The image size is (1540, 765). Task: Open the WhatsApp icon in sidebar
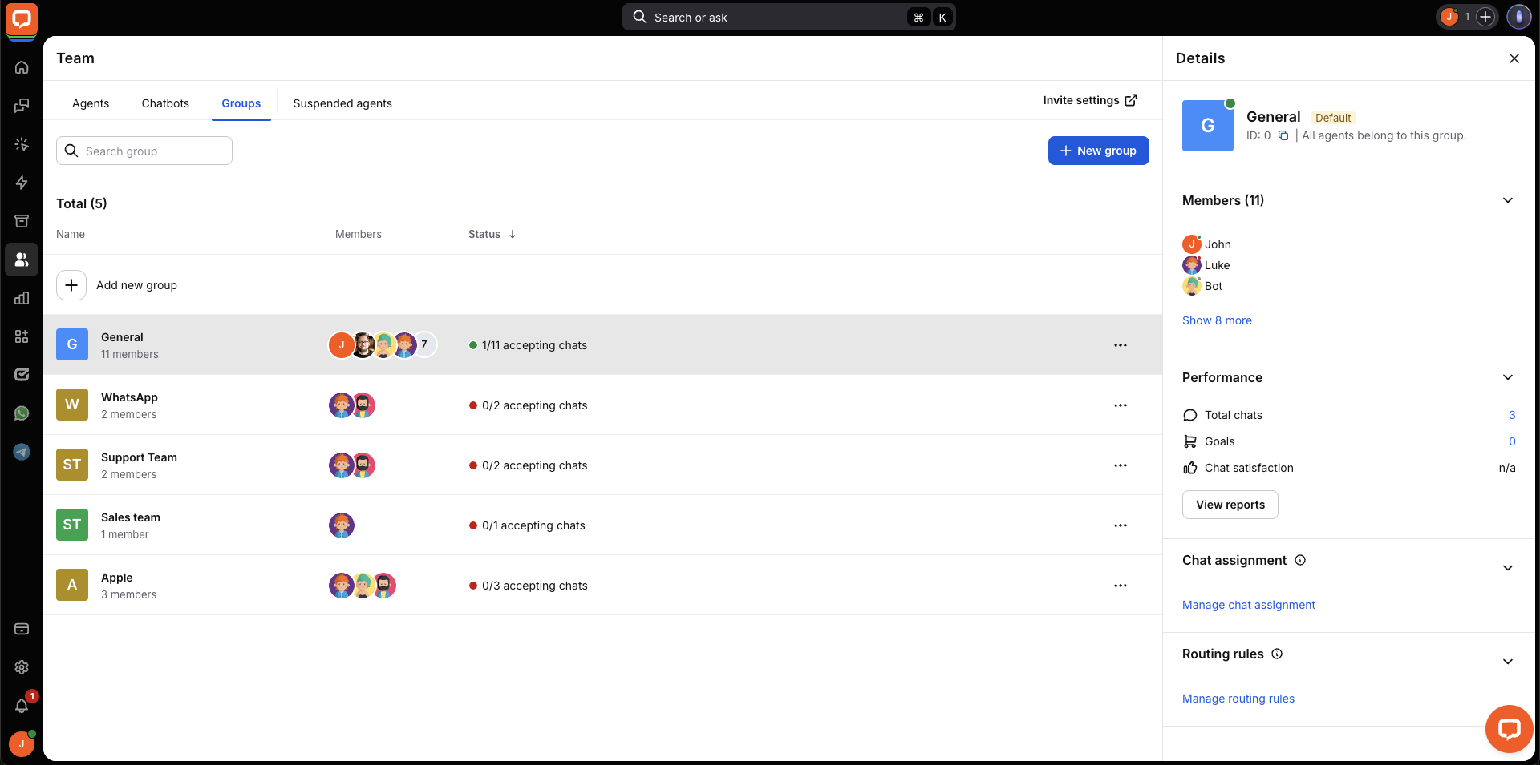[22, 413]
